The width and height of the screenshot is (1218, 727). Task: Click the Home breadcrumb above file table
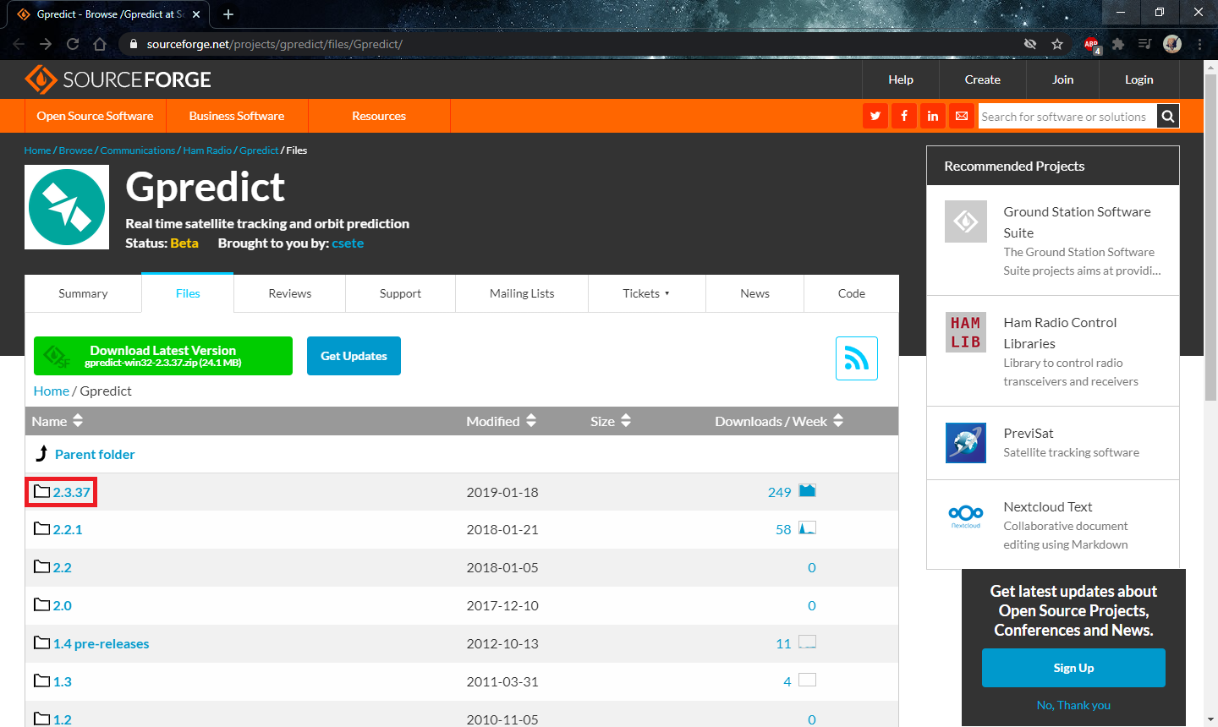pyautogui.click(x=51, y=391)
